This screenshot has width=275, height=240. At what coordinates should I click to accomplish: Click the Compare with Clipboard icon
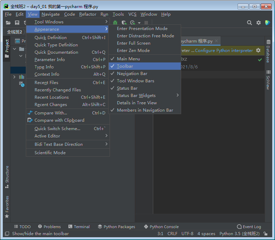click(30, 120)
